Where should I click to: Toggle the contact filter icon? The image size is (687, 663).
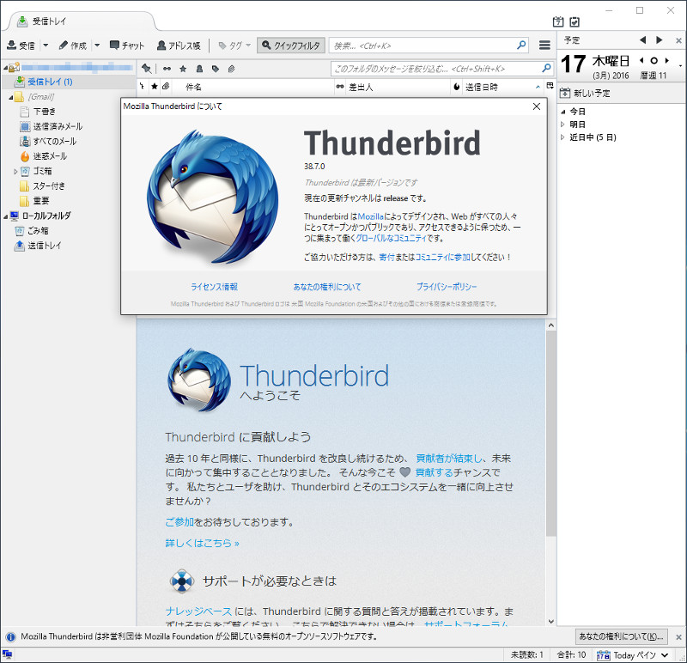[x=199, y=69]
